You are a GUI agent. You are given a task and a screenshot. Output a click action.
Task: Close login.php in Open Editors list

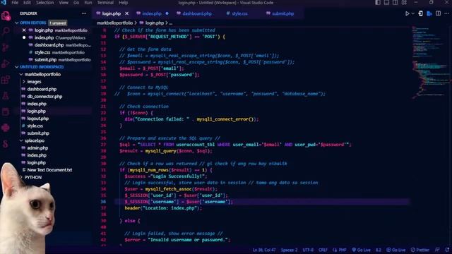tap(24, 30)
